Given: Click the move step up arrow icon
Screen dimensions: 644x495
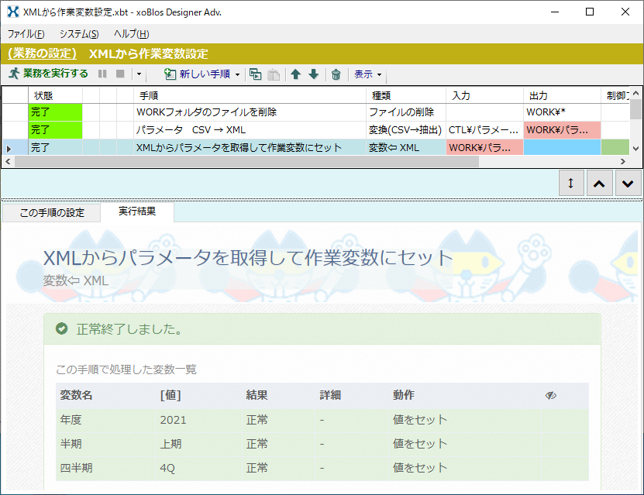Looking at the screenshot, I should coord(296,74).
